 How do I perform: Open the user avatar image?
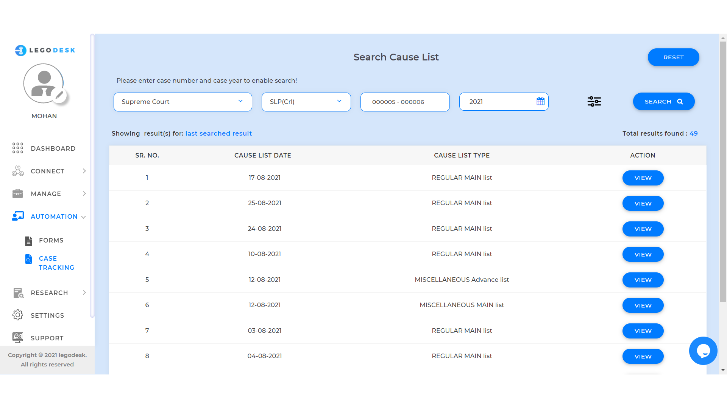[x=44, y=83]
